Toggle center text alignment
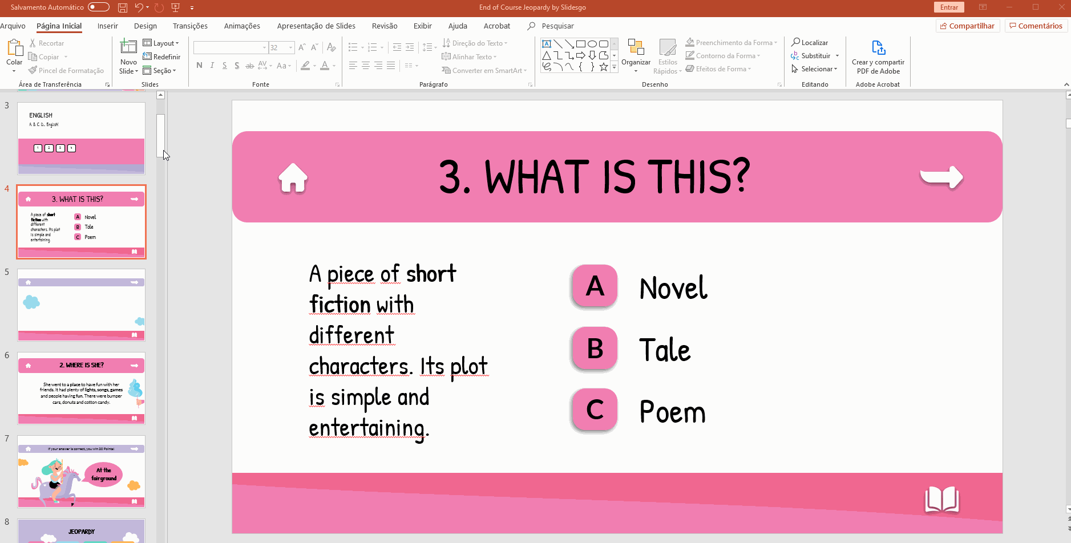The height and width of the screenshot is (543, 1071). tap(366, 66)
